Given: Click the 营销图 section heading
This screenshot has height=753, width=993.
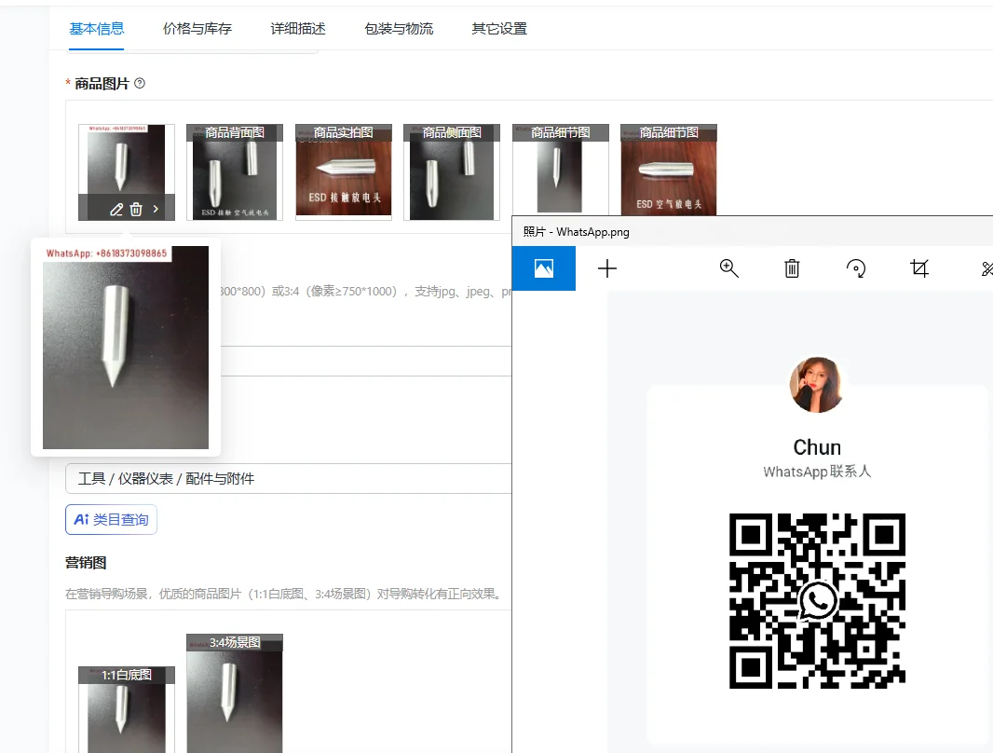Looking at the screenshot, I should (86, 562).
